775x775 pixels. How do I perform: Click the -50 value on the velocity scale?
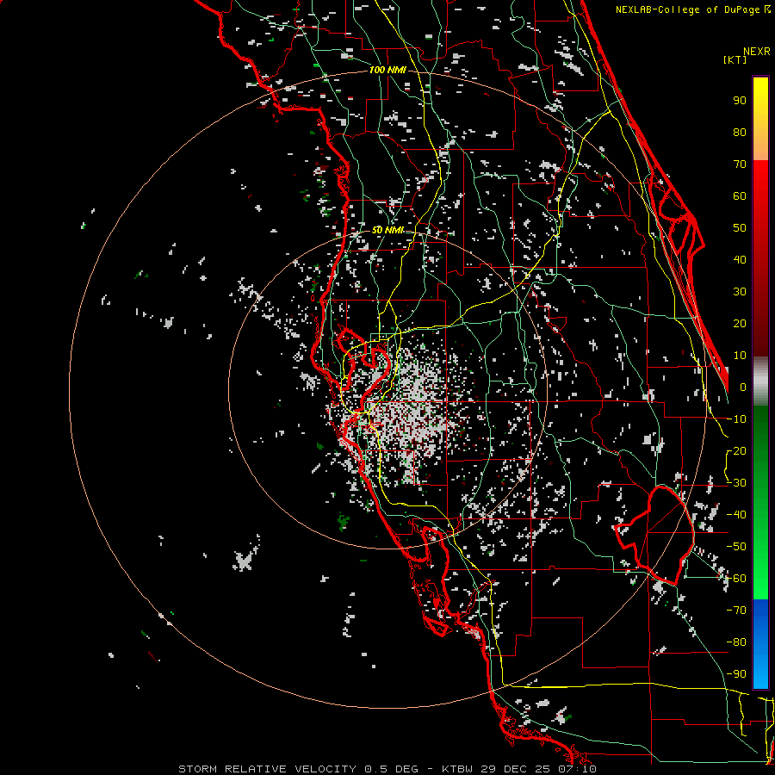[x=736, y=547]
